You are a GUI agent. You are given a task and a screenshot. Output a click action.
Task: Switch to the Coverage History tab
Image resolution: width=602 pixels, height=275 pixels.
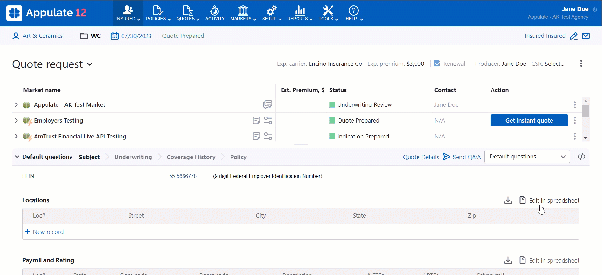click(x=191, y=157)
